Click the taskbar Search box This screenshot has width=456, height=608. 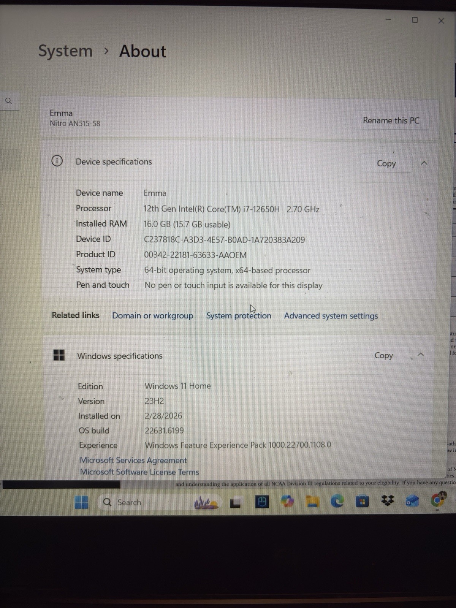click(x=159, y=502)
